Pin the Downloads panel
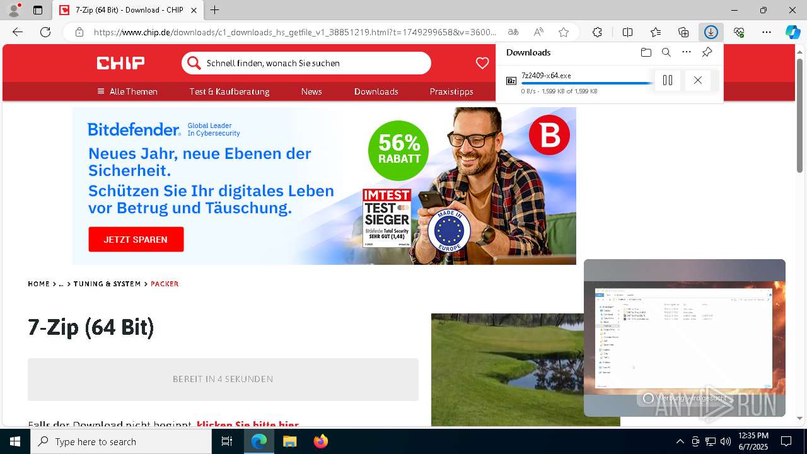Image resolution: width=807 pixels, height=454 pixels. (x=707, y=52)
